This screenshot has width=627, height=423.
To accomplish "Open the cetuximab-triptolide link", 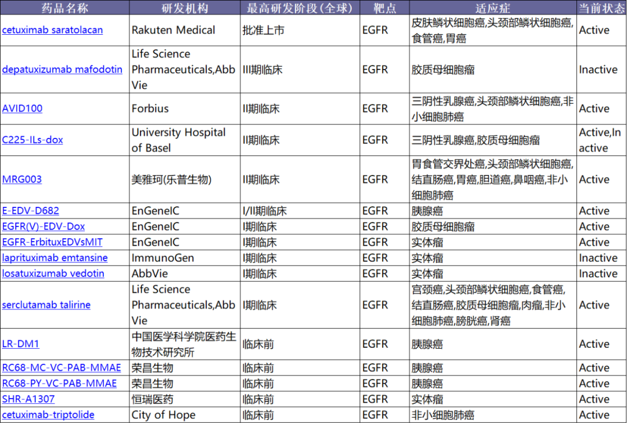I will [48, 415].
